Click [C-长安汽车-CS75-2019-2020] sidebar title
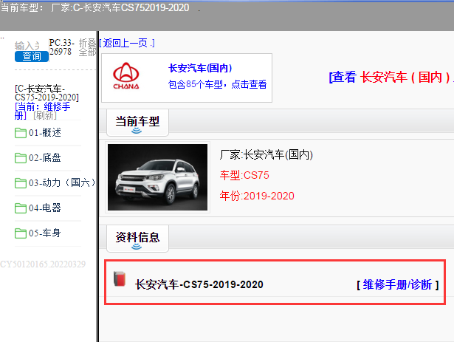Image resolution: width=454 pixels, height=342 pixels. click(x=47, y=93)
